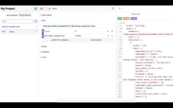173x108 pixels.
Task: Click drag handle on limit row
Action: point(112,31)
